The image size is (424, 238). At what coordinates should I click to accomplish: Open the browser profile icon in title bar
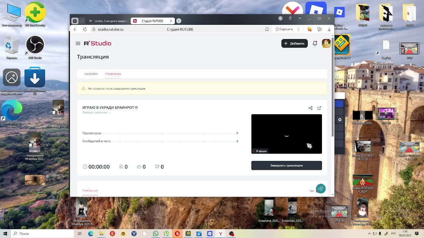280,18
